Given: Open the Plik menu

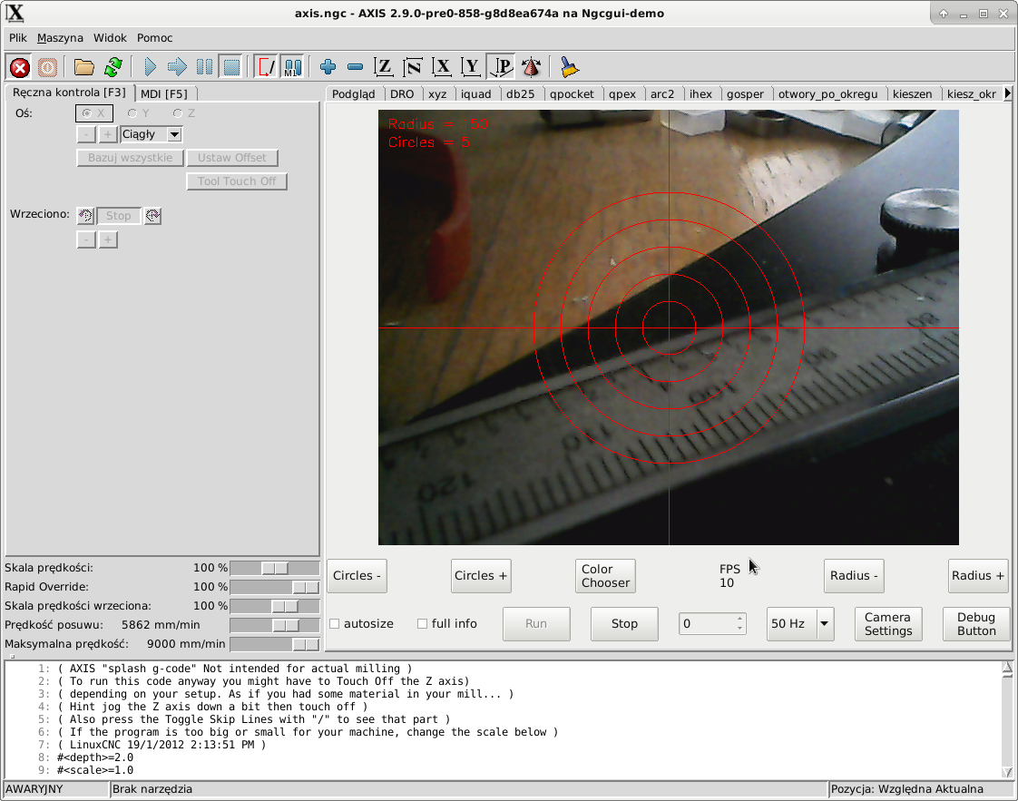Looking at the screenshot, I should pyautogui.click(x=18, y=38).
